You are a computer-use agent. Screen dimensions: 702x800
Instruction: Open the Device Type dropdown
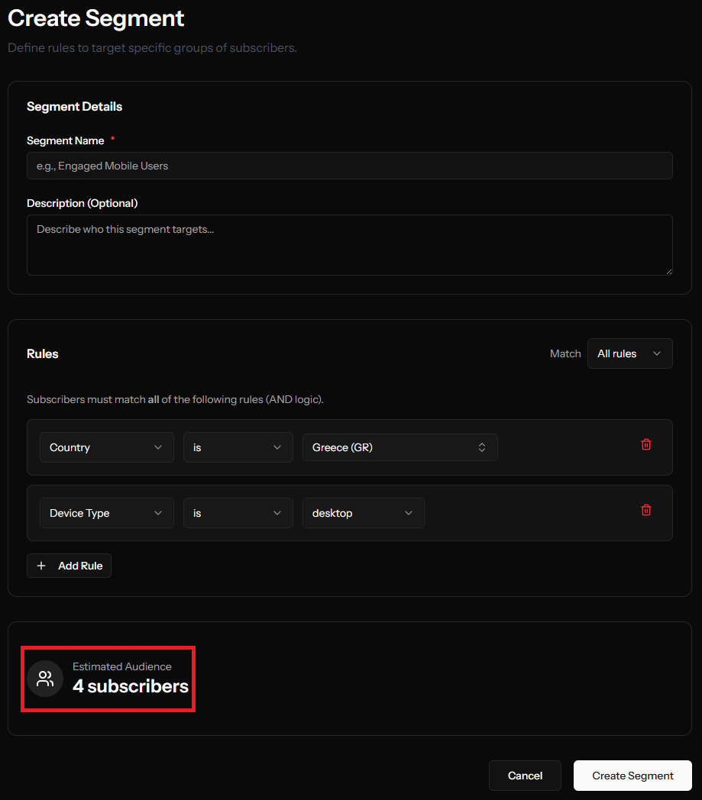[x=106, y=513]
